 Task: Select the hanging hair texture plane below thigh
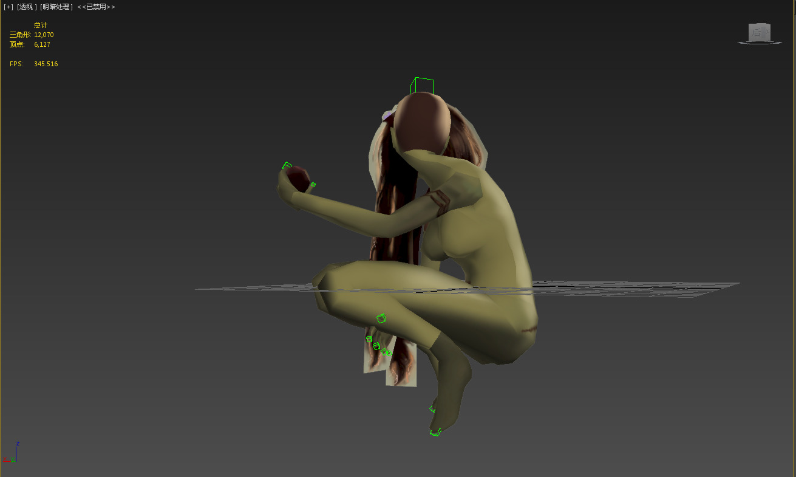pos(402,365)
